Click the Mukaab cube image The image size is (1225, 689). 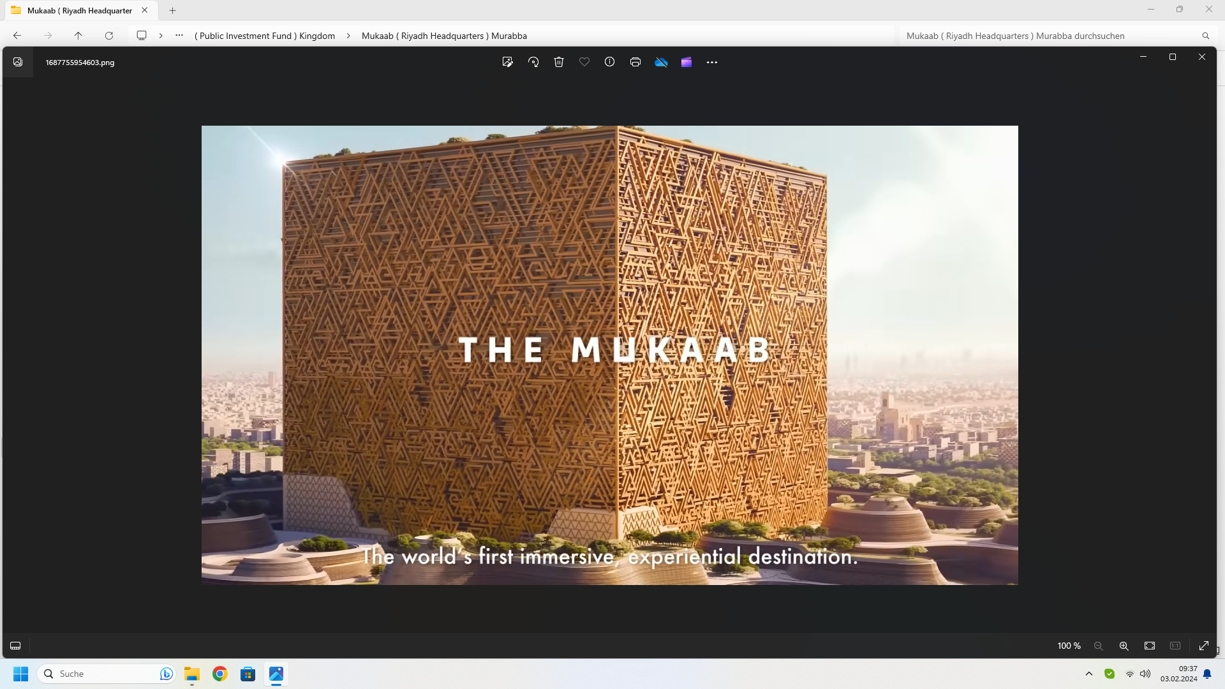click(609, 355)
